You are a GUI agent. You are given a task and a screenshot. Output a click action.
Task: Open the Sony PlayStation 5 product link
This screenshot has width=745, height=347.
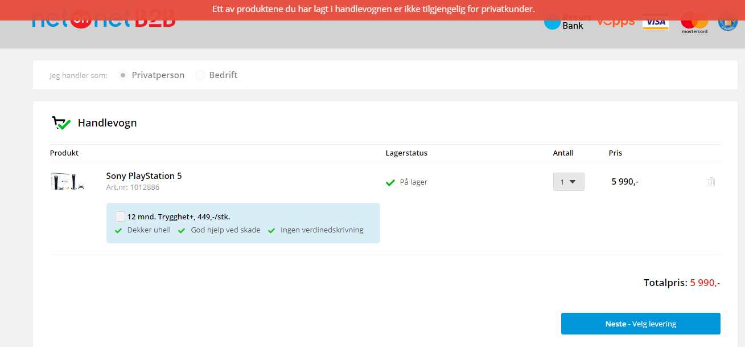tap(144, 175)
